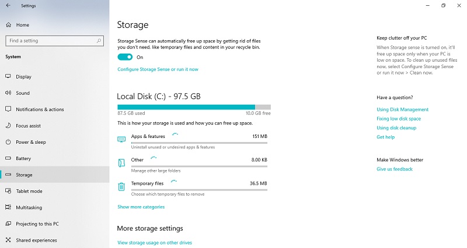467x248 pixels.
Task: Expand Show more categories
Action: pyautogui.click(x=141, y=207)
